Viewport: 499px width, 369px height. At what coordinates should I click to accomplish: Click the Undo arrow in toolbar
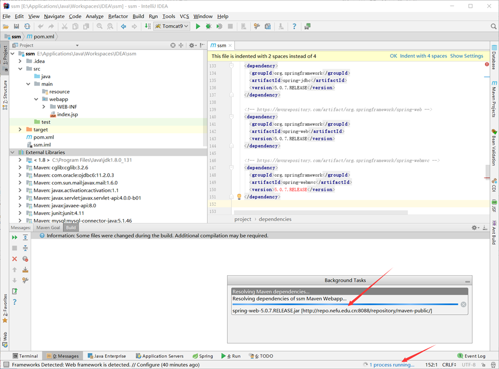(x=40, y=27)
